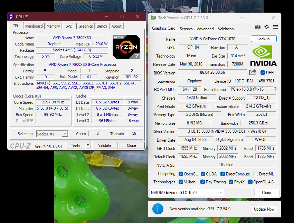Image resolution: width=294 pixels, height=223 pixels.
Task: Open the Memory tab in CPU-Z
Action: [53, 26]
